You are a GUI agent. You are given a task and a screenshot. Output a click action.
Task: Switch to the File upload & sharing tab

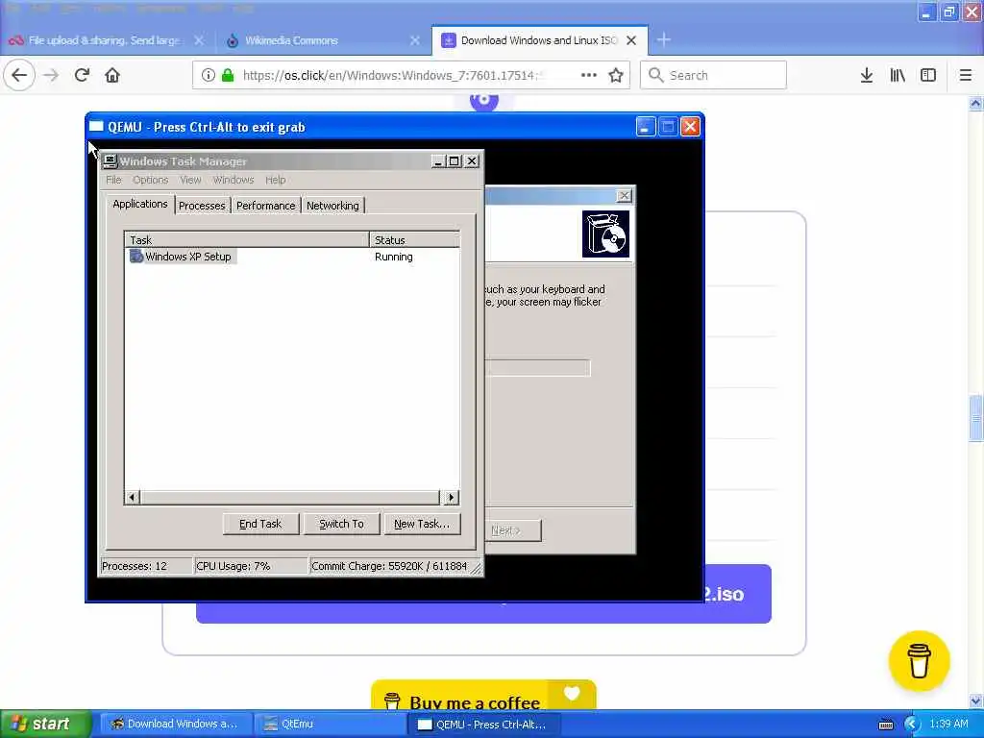pyautogui.click(x=104, y=40)
